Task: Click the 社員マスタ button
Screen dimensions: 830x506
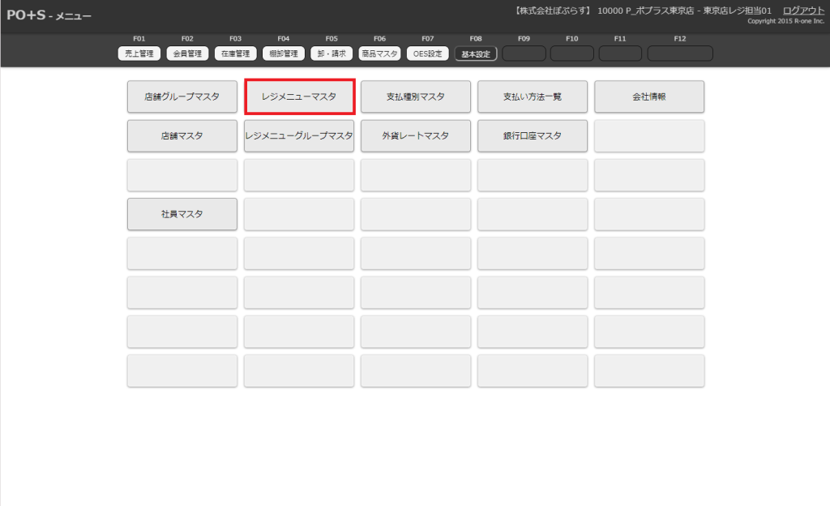Action: pos(182,214)
